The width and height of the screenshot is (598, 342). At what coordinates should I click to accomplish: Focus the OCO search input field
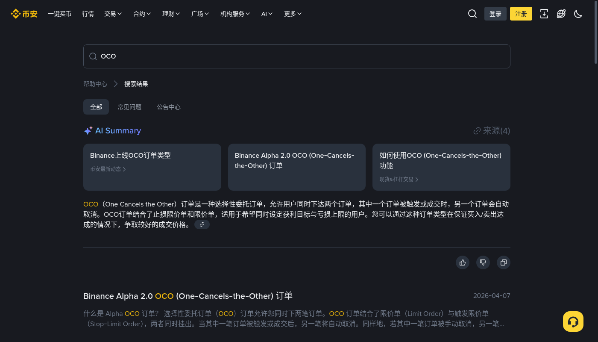point(297,56)
